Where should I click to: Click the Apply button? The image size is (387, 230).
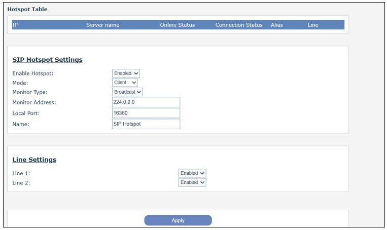(x=178, y=220)
